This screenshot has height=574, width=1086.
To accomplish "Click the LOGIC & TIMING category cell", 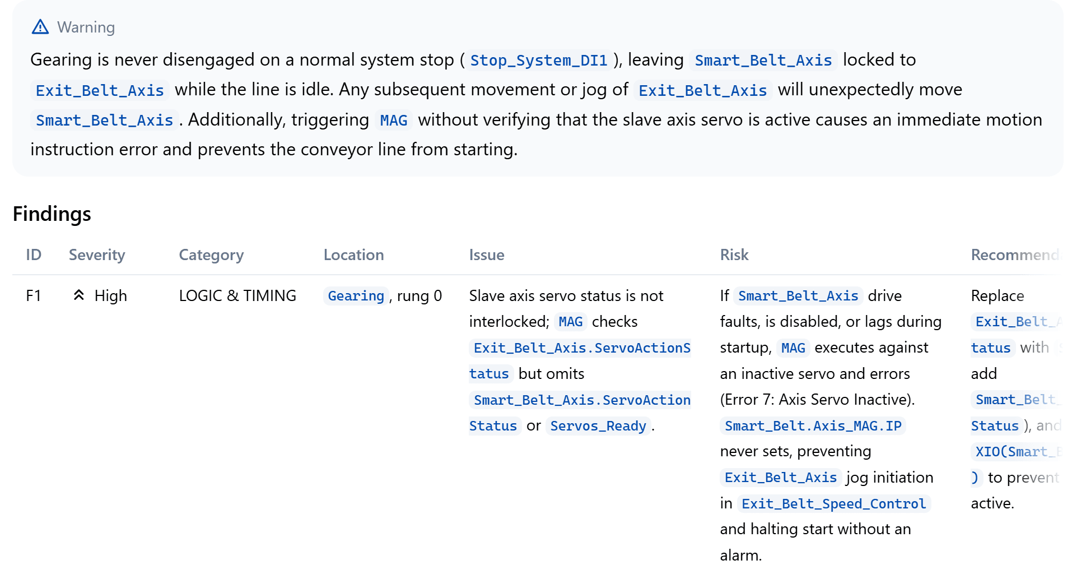I will point(237,295).
